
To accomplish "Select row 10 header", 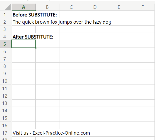I will pyautogui.click(x=4, y=81).
